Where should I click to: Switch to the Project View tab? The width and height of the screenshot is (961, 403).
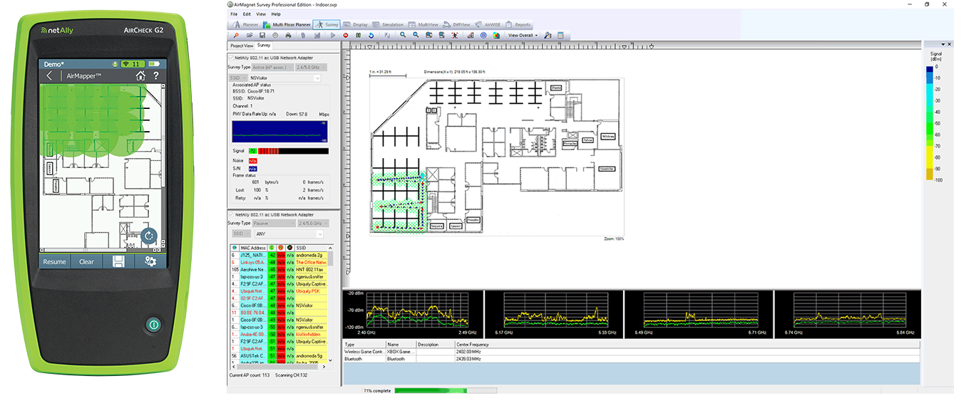(242, 46)
